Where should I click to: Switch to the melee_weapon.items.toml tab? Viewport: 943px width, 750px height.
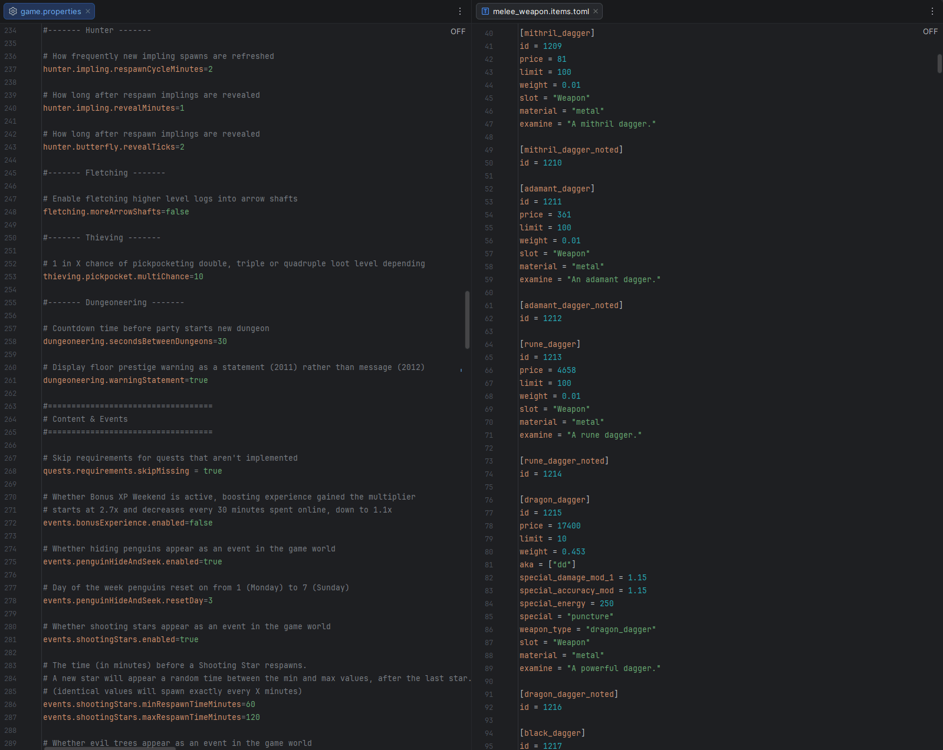pos(539,11)
